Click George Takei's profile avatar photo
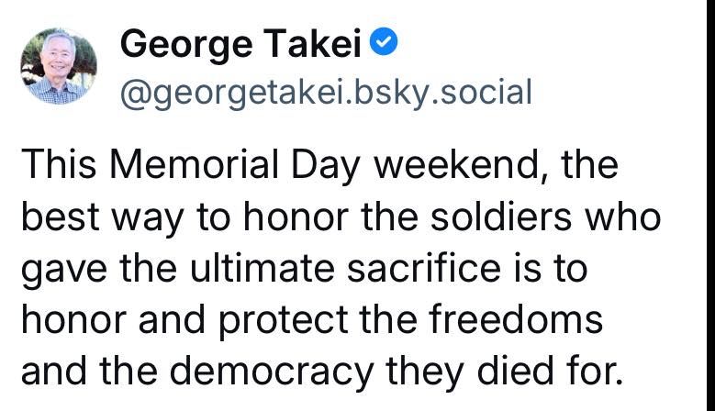715x411 pixels. (59, 65)
